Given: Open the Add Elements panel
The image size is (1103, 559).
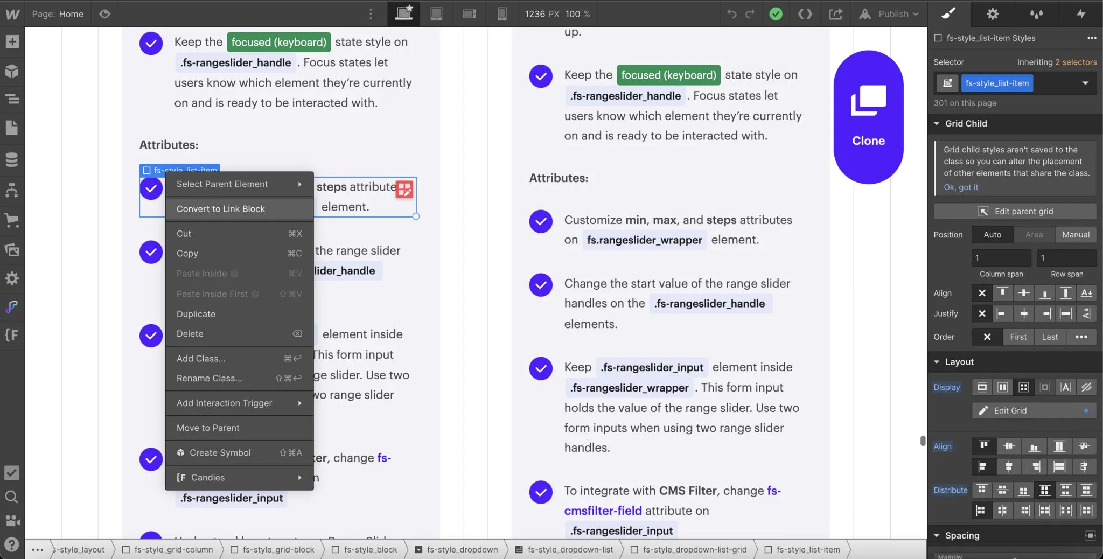Looking at the screenshot, I should click(12, 42).
